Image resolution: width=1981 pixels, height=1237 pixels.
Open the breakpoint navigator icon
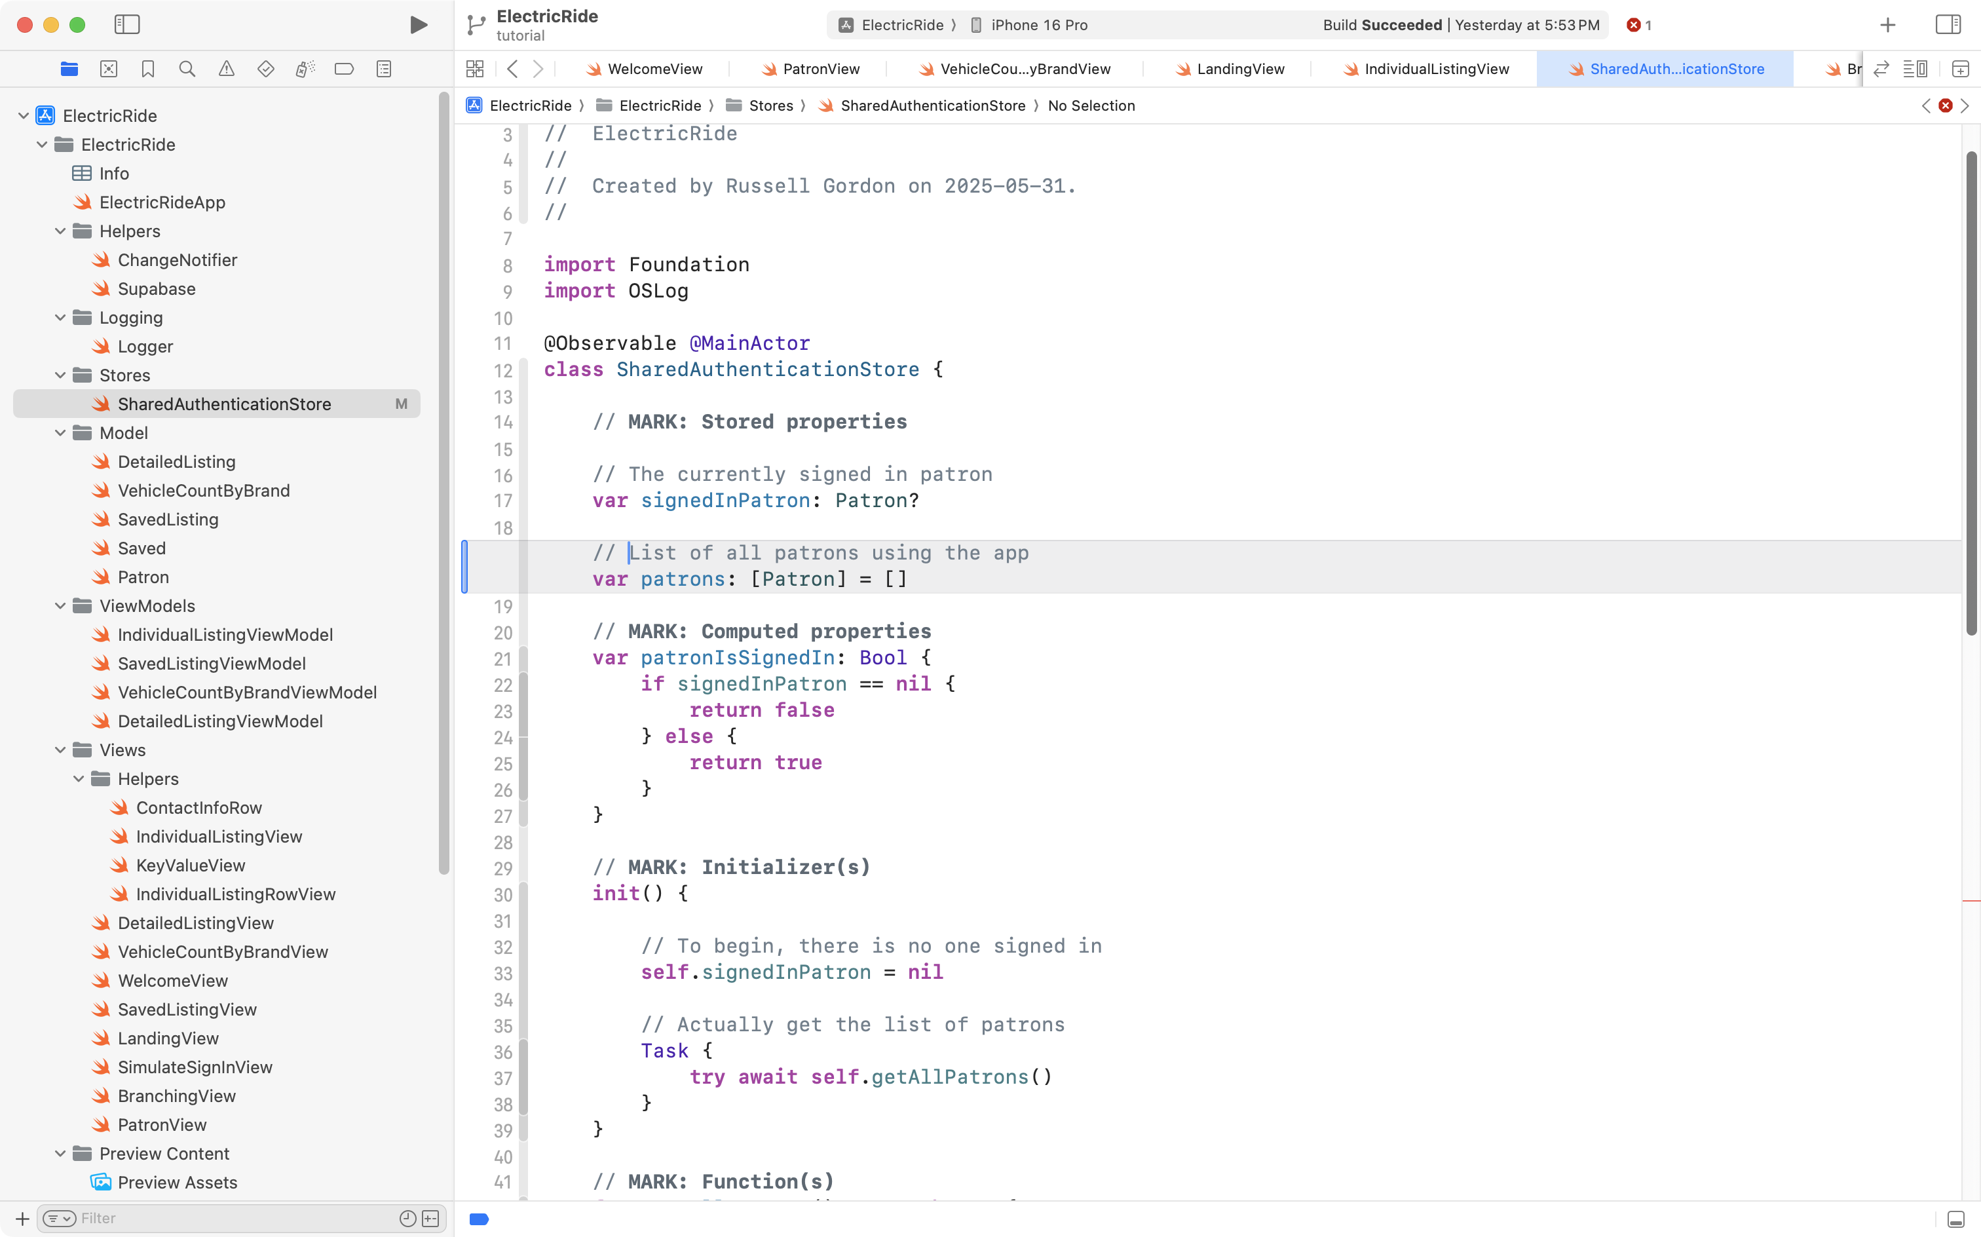(x=345, y=69)
